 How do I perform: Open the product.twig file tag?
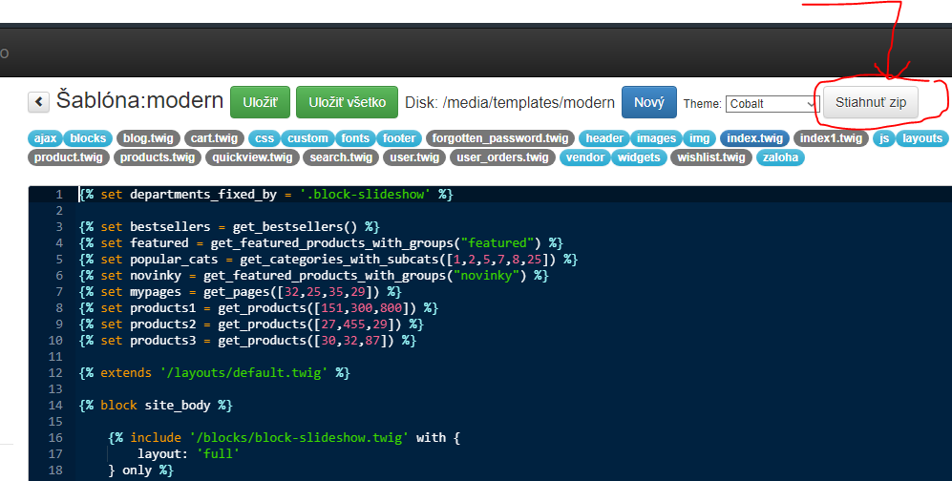coord(69,157)
